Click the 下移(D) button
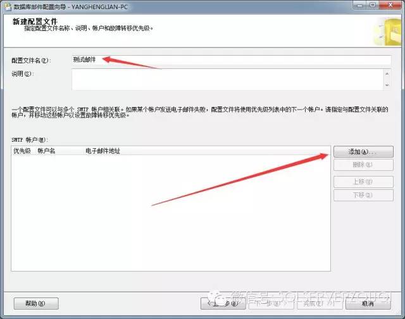The height and width of the screenshot is (319, 405). point(363,195)
